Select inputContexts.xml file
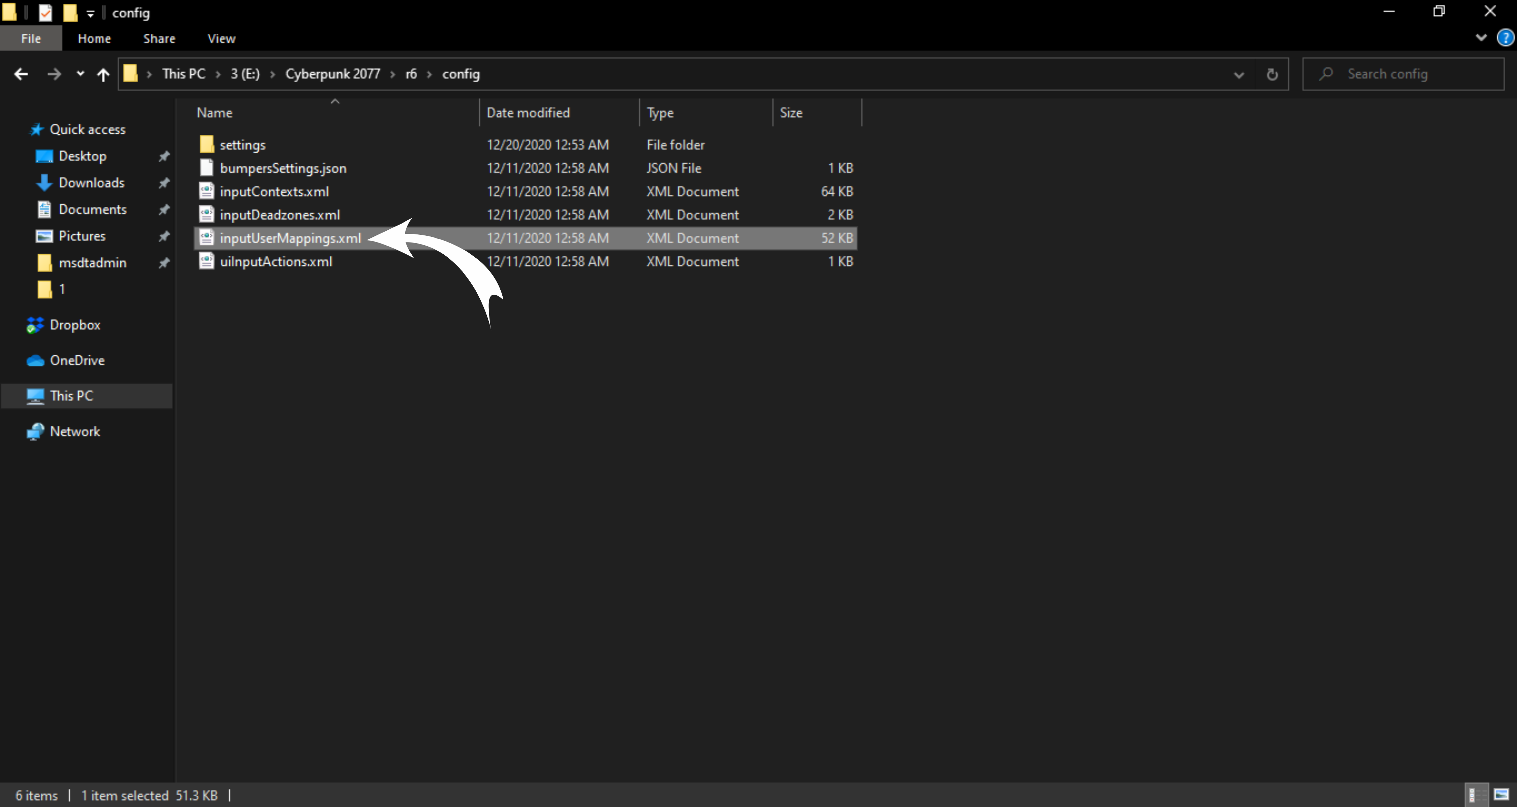This screenshot has width=1517, height=807. [274, 192]
